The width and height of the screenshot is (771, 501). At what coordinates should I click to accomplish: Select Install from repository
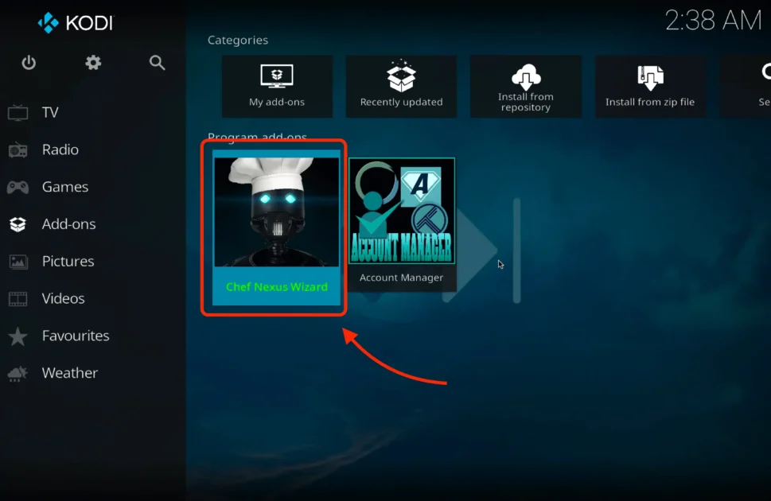[525, 86]
